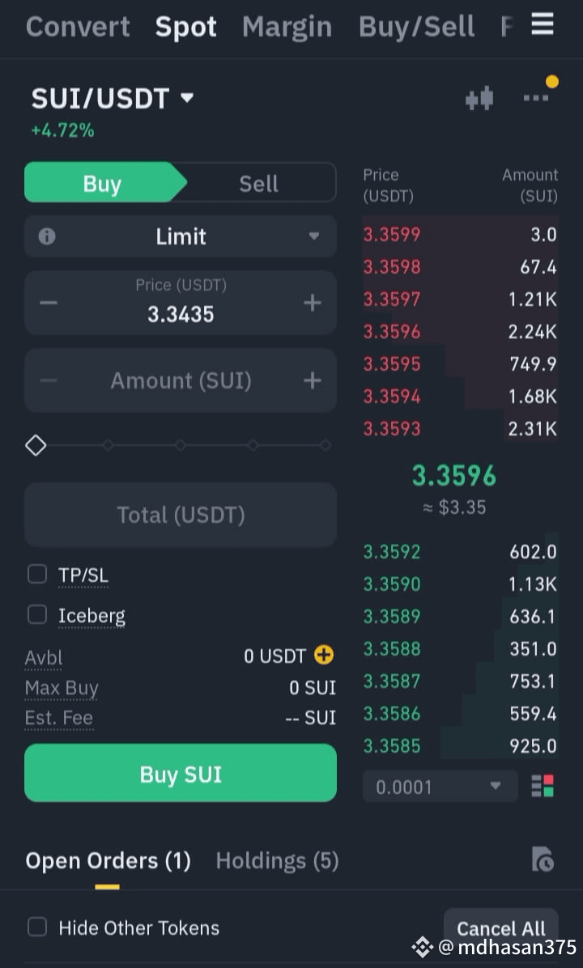Increase price with the plus icon
Image resolution: width=583 pixels, height=968 pixels.
(313, 304)
